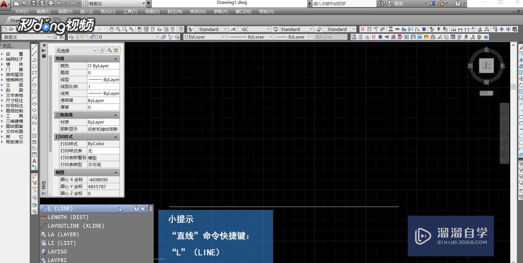Click the Exchange X icon in title bar

coord(433,3)
